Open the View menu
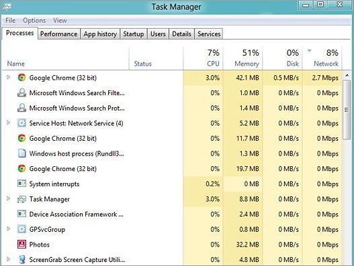Screen dimensions: 354x266 coord(60,20)
